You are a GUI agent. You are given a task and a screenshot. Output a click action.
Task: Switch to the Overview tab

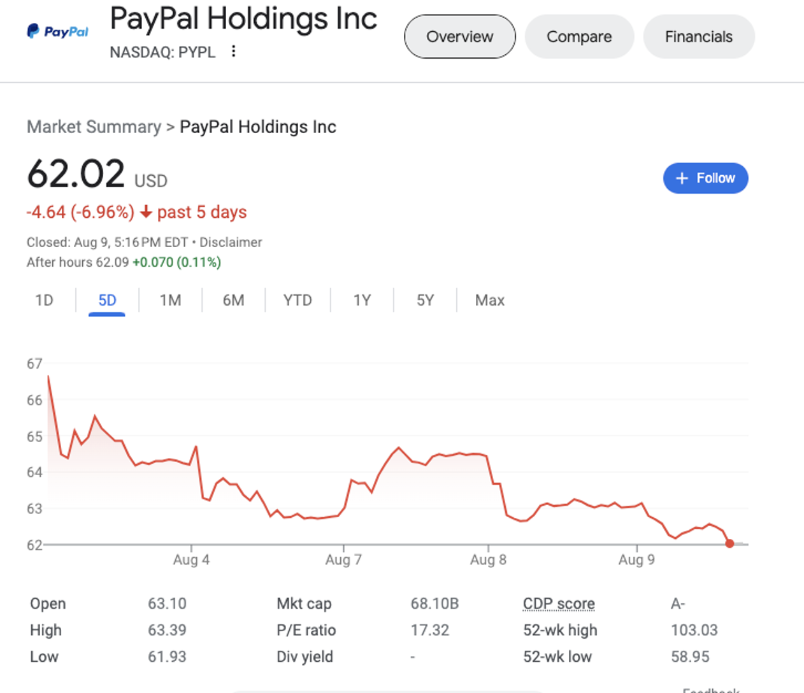pyautogui.click(x=459, y=37)
